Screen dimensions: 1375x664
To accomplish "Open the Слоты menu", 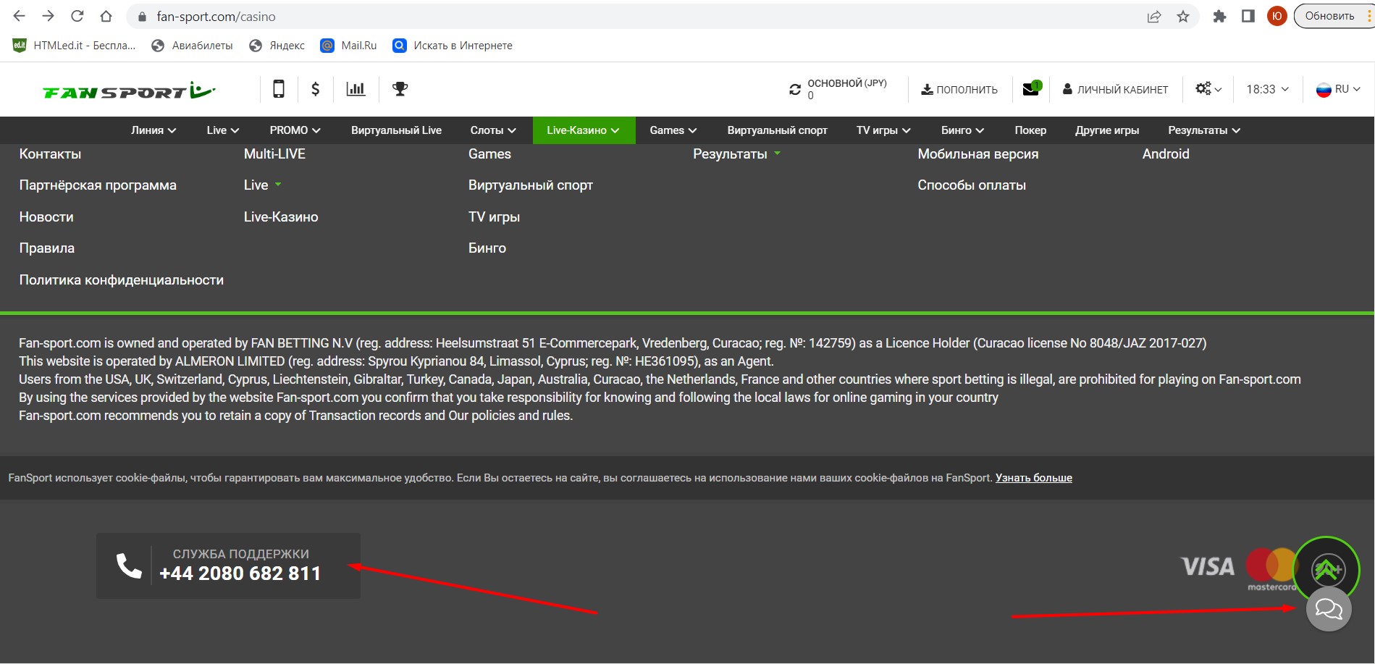I will point(492,130).
